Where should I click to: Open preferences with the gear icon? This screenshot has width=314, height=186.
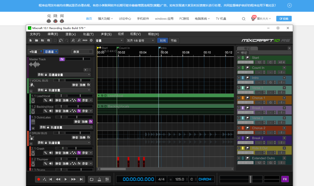(91, 40)
